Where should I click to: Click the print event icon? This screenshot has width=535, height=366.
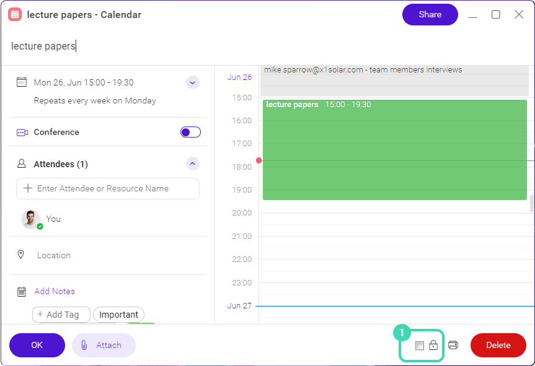pos(453,345)
